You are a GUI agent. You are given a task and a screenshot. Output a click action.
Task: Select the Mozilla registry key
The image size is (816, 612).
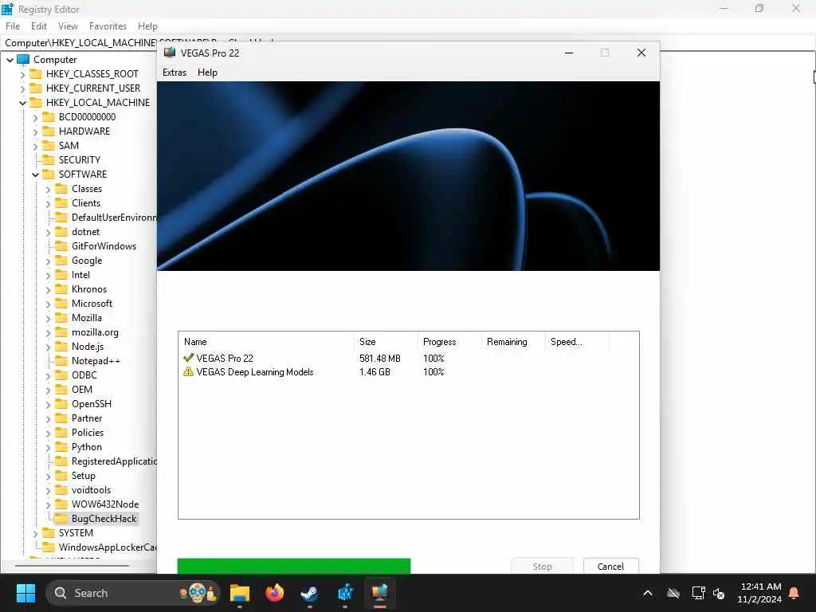click(86, 317)
